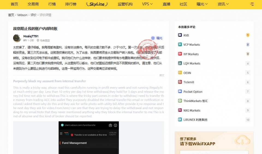Click the ThinkMarkets logo icon
The width and height of the screenshot is (262, 154).
coord(180,101)
